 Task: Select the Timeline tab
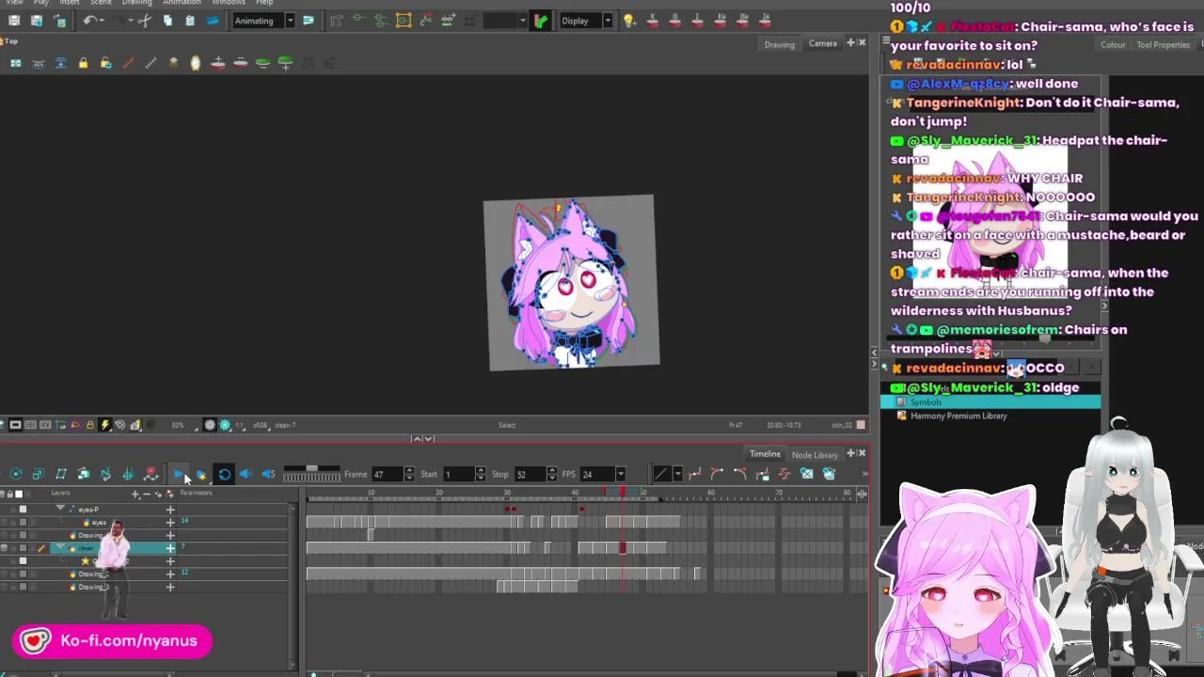click(x=765, y=454)
